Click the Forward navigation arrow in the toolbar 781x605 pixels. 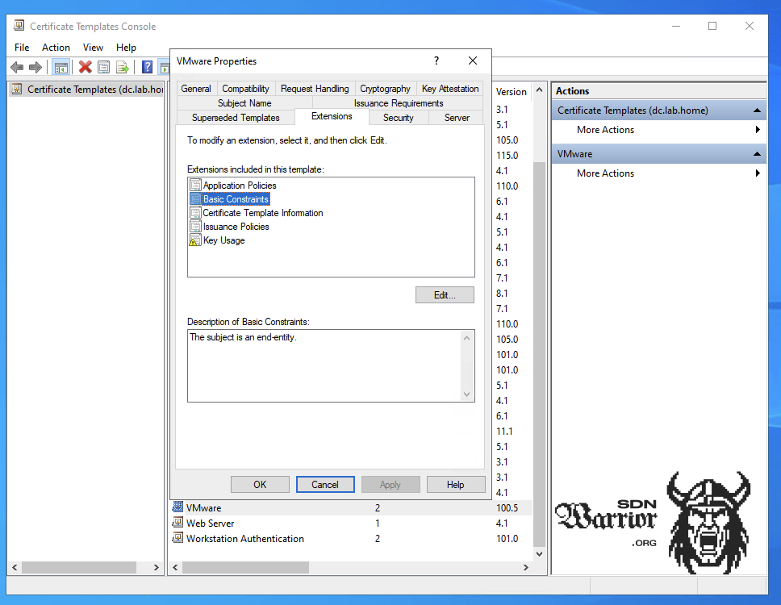pyautogui.click(x=34, y=67)
